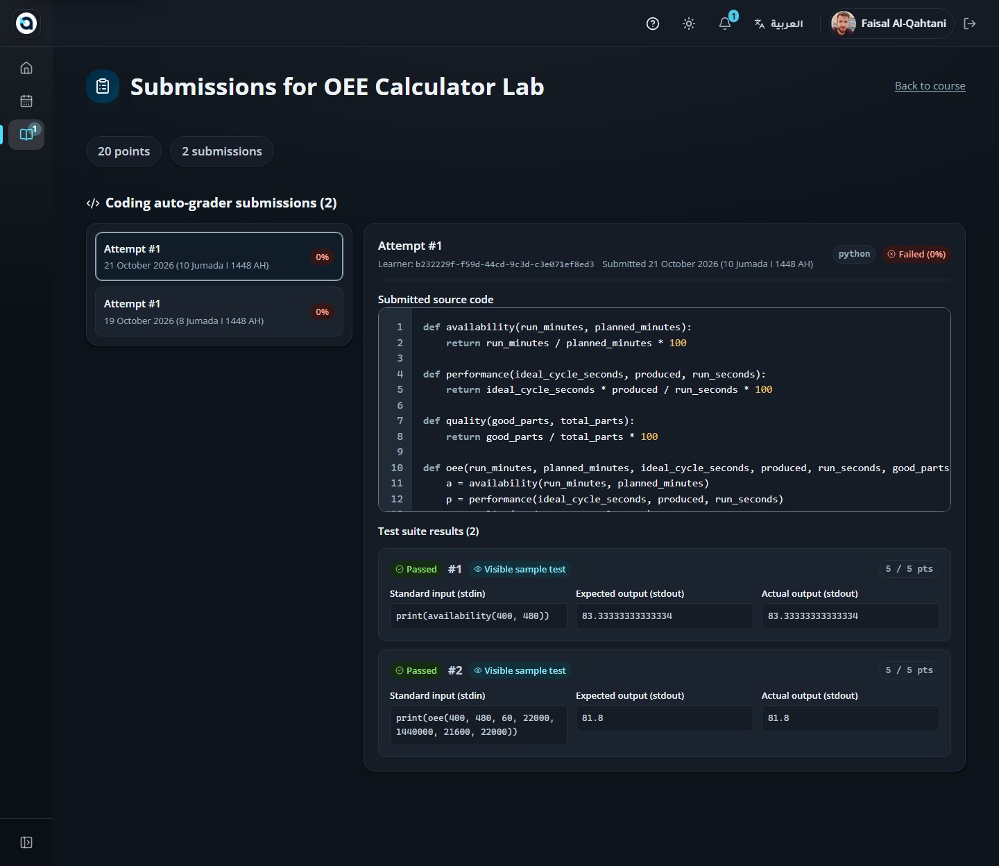Click inside the submitted source code box
999x866 pixels.
[x=664, y=409]
